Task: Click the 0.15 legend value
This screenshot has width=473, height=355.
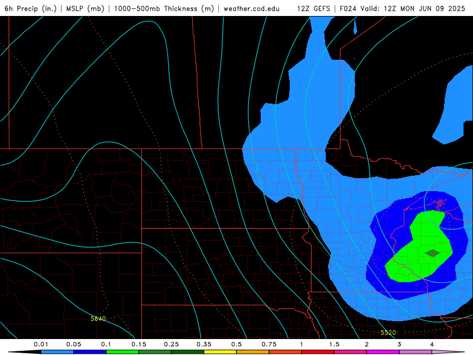Action: (x=139, y=344)
